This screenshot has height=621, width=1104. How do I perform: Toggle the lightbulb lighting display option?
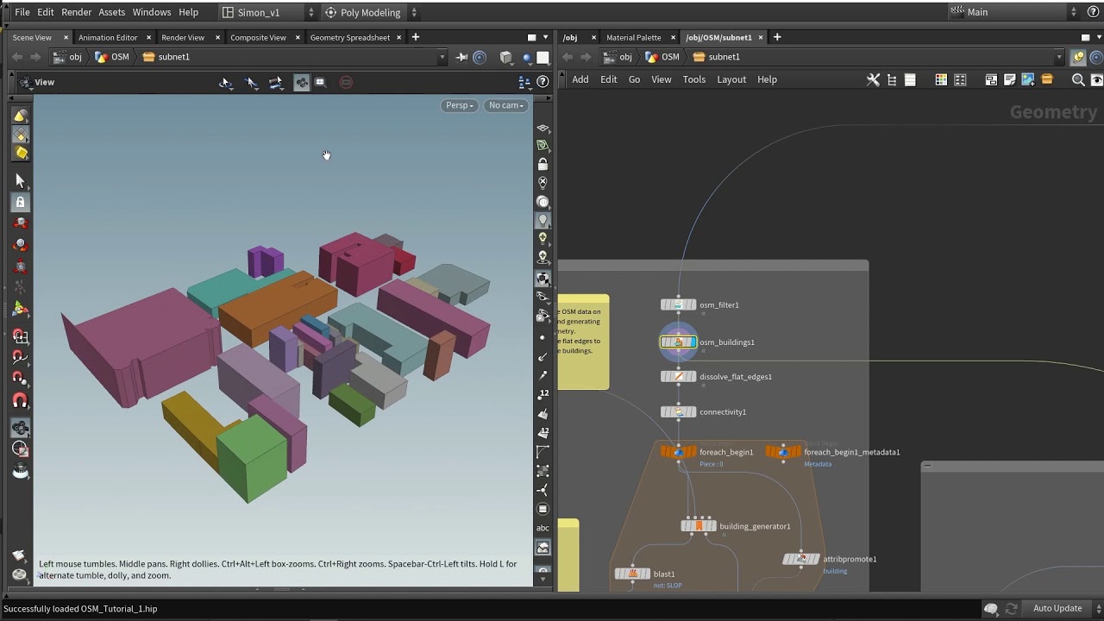(543, 237)
